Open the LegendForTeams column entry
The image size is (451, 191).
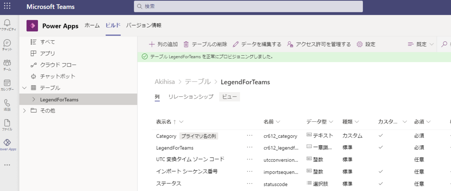pos(175,148)
